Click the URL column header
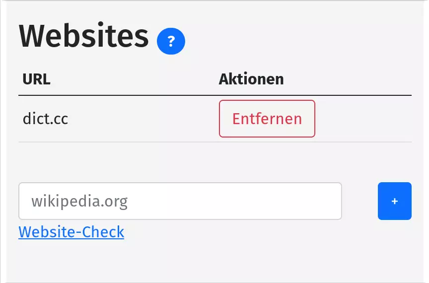The width and height of the screenshot is (429, 283). click(x=36, y=79)
